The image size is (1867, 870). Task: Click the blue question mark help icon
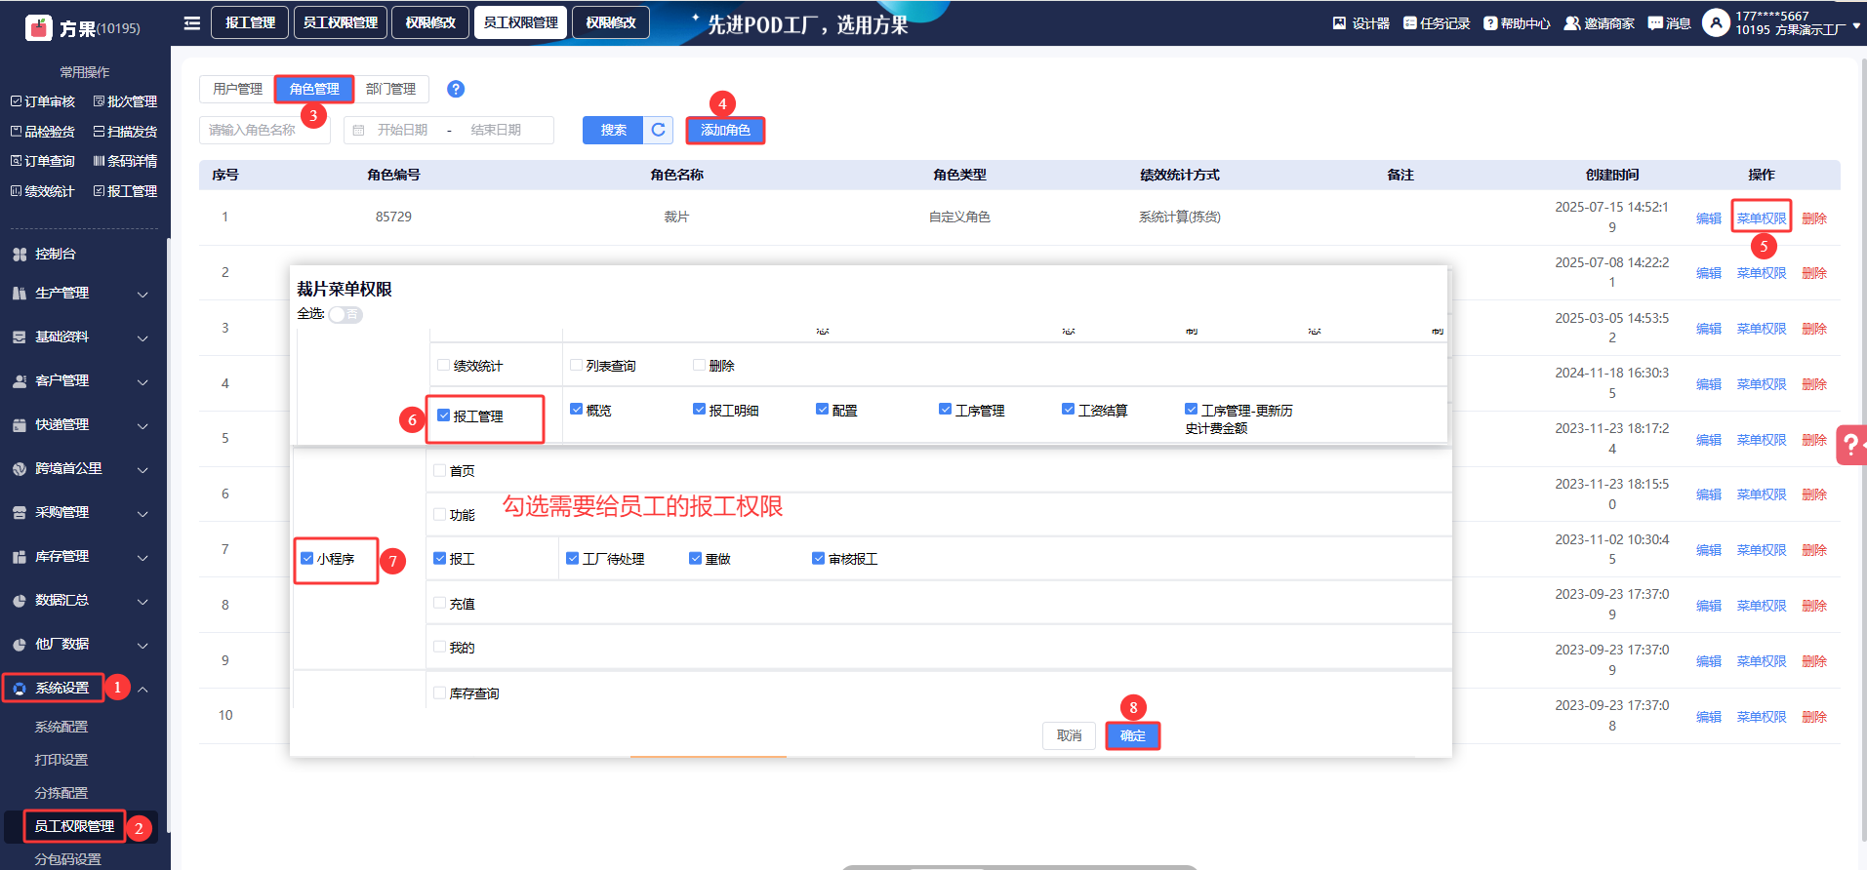pyautogui.click(x=456, y=89)
